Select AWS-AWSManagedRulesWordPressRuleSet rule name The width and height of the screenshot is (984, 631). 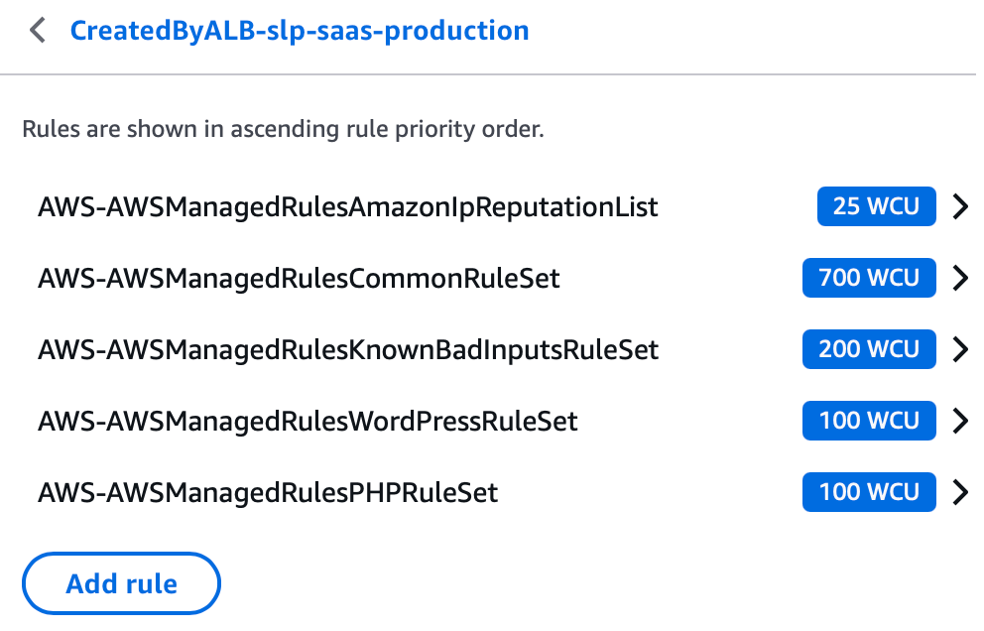coord(307,421)
